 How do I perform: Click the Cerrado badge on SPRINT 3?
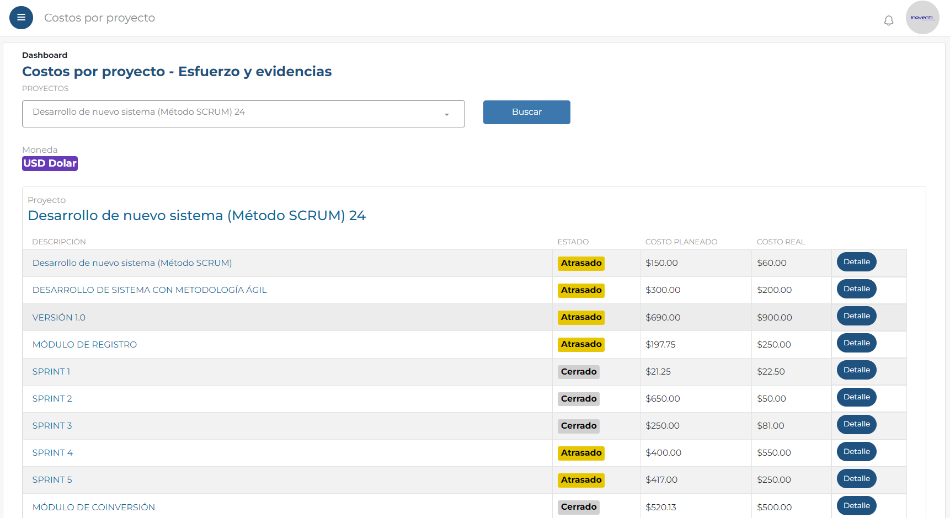click(578, 426)
